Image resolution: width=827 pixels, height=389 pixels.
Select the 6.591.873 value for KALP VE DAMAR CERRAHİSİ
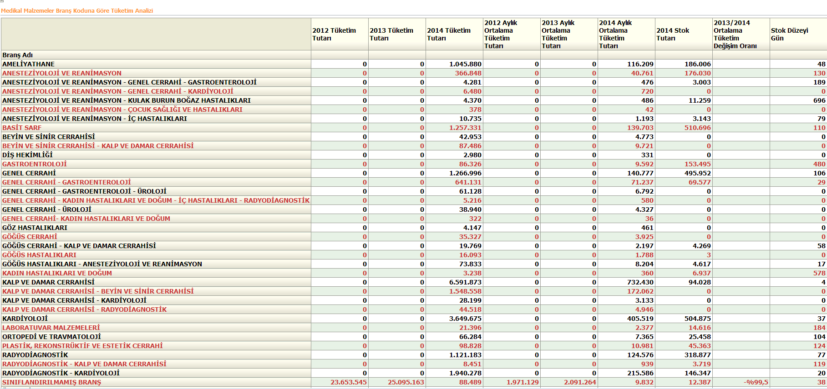tap(465, 282)
